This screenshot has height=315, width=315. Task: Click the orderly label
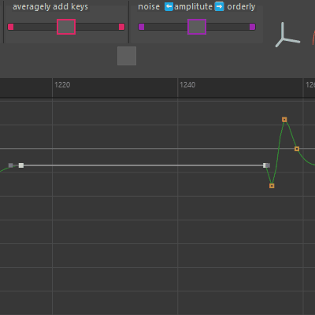tap(241, 7)
